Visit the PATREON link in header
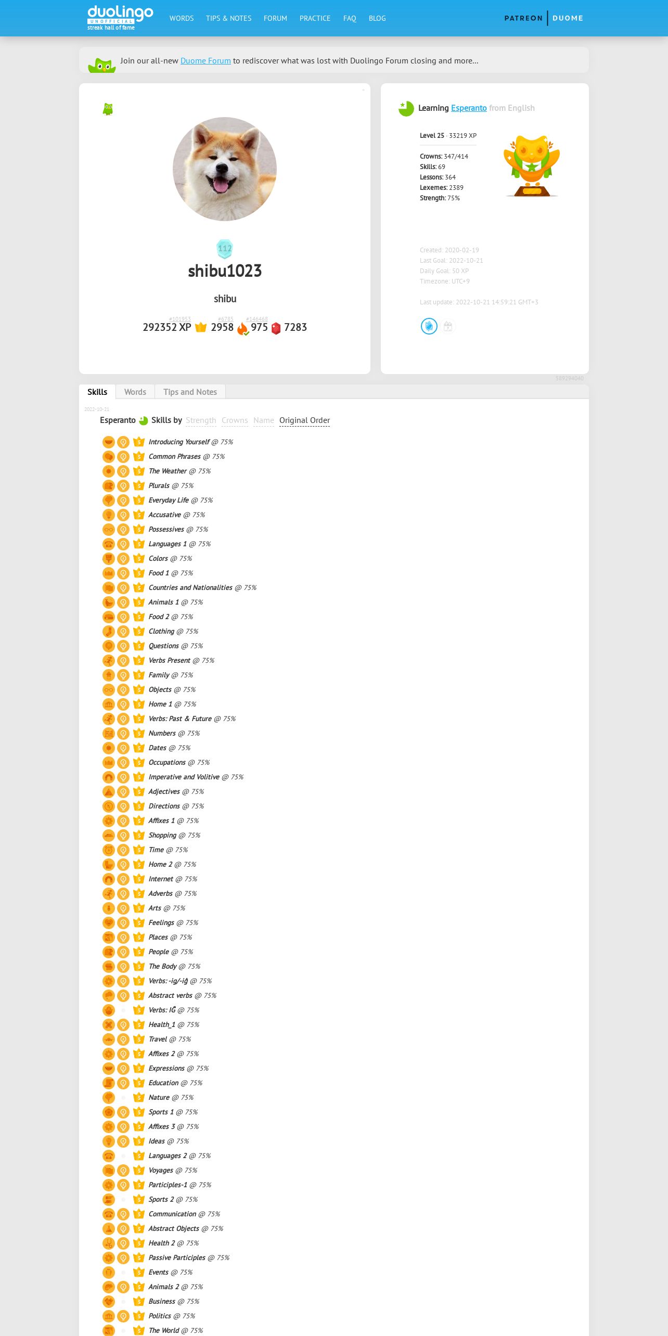Image resolution: width=668 pixels, height=1336 pixels. click(x=523, y=18)
